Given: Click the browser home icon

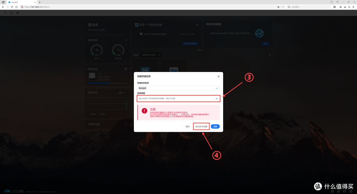Looking at the screenshot, I should (x=17, y=7).
